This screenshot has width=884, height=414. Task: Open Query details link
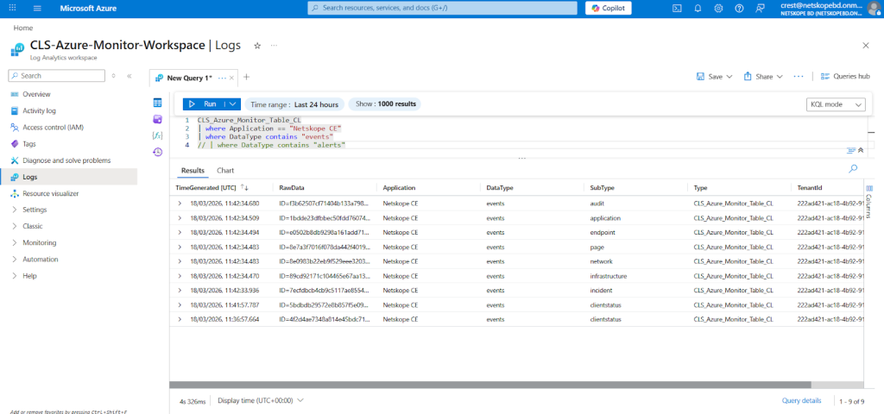(x=801, y=400)
